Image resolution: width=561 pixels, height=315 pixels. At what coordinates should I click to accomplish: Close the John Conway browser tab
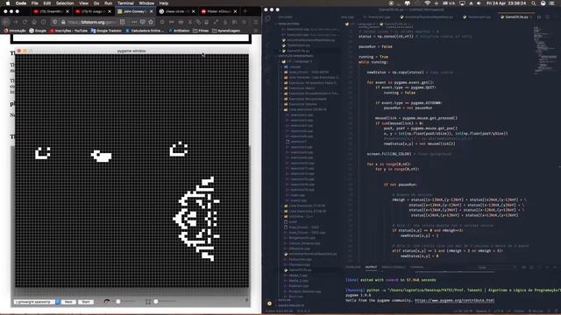pyautogui.click(x=152, y=11)
